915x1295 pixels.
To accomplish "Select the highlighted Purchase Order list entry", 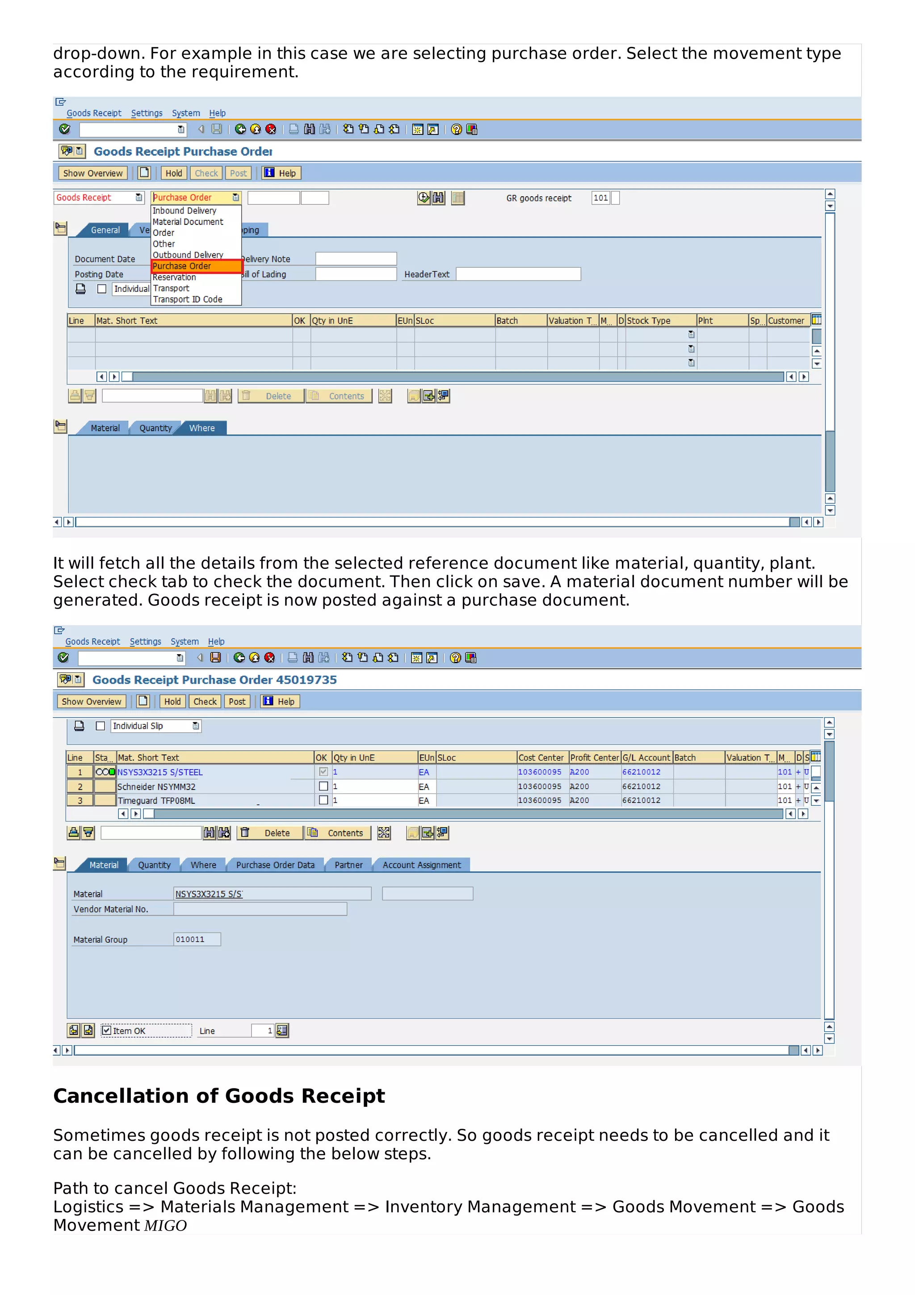I will click(197, 266).
